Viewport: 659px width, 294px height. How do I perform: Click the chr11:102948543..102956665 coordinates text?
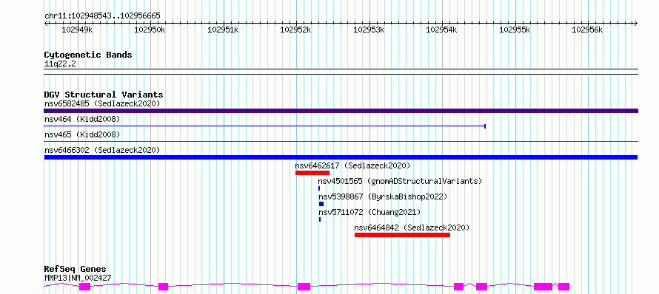coord(102,16)
